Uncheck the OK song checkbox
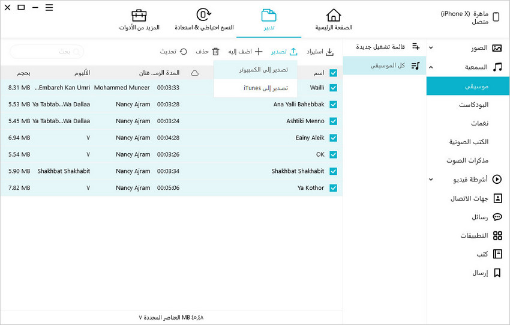 pos(333,154)
